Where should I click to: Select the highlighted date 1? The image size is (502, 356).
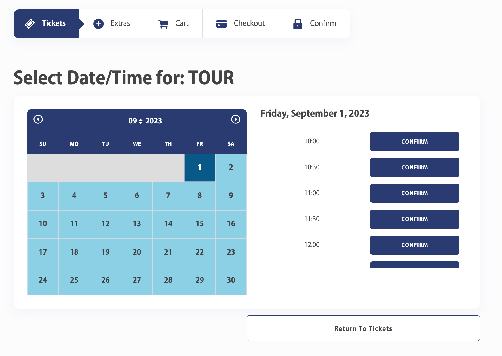[x=200, y=167]
